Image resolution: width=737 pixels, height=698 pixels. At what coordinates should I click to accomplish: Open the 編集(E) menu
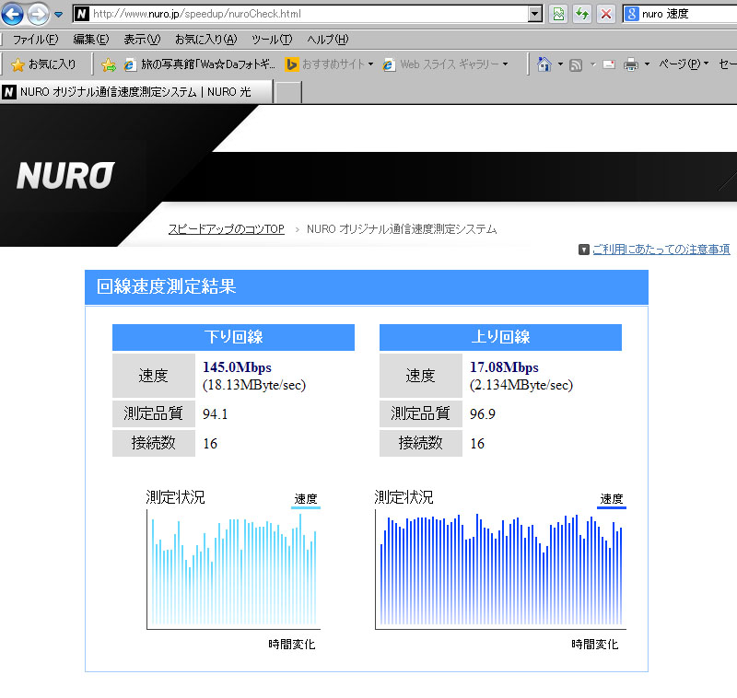click(x=90, y=40)
